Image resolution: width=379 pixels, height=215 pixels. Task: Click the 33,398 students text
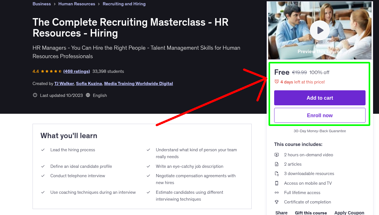click(108, 71)
